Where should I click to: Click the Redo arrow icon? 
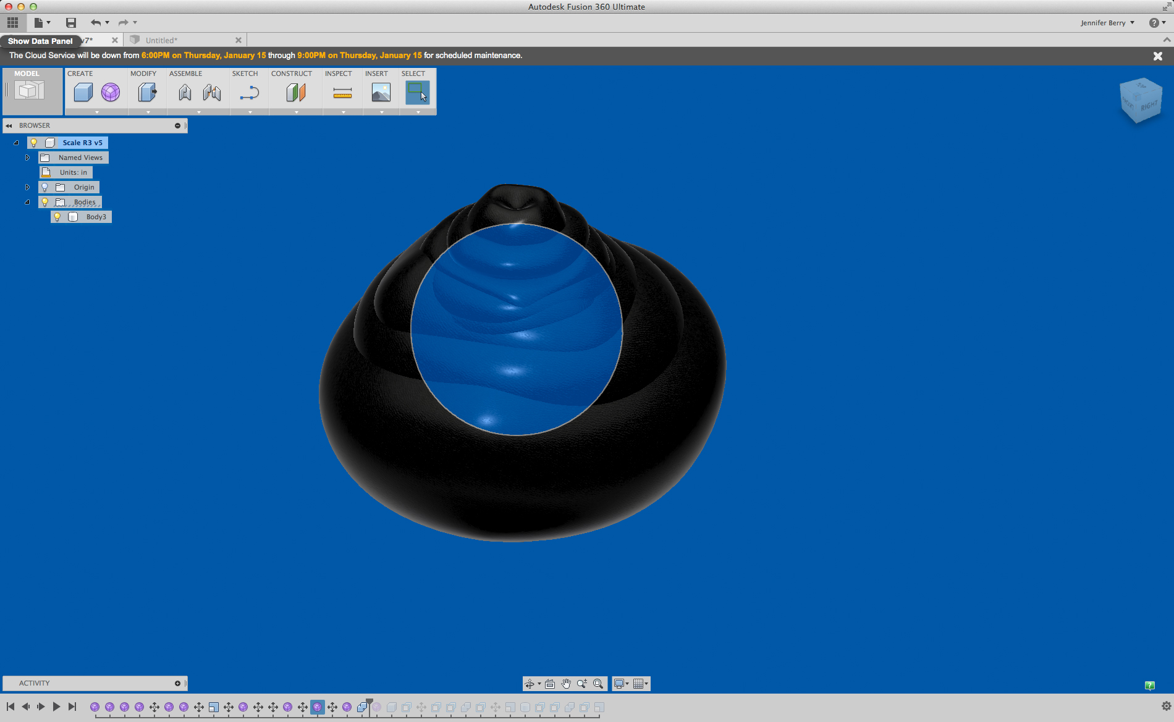[123, 23]
